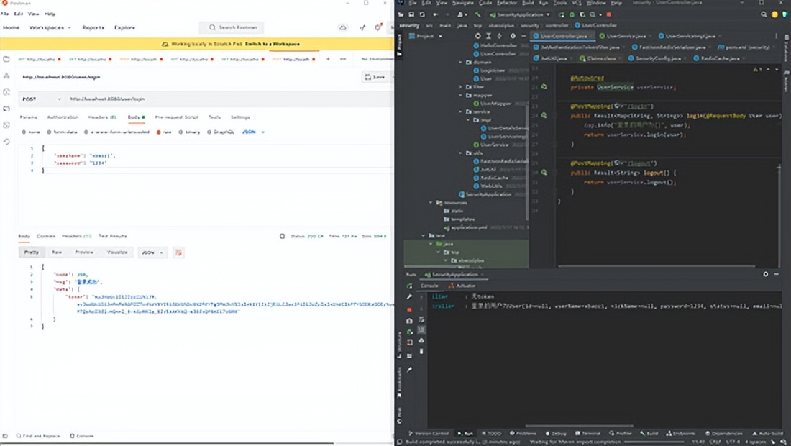Click the plus icon to add a new request tab

coord(329,59)
